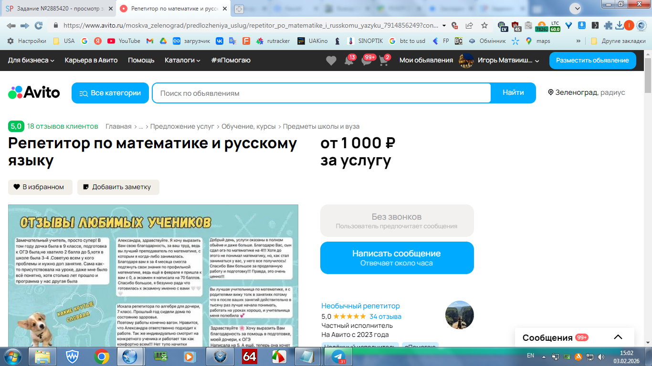Click the share icon in address bar
The width and height of the screenshot is (652, 366).
(x=469, y=25)
